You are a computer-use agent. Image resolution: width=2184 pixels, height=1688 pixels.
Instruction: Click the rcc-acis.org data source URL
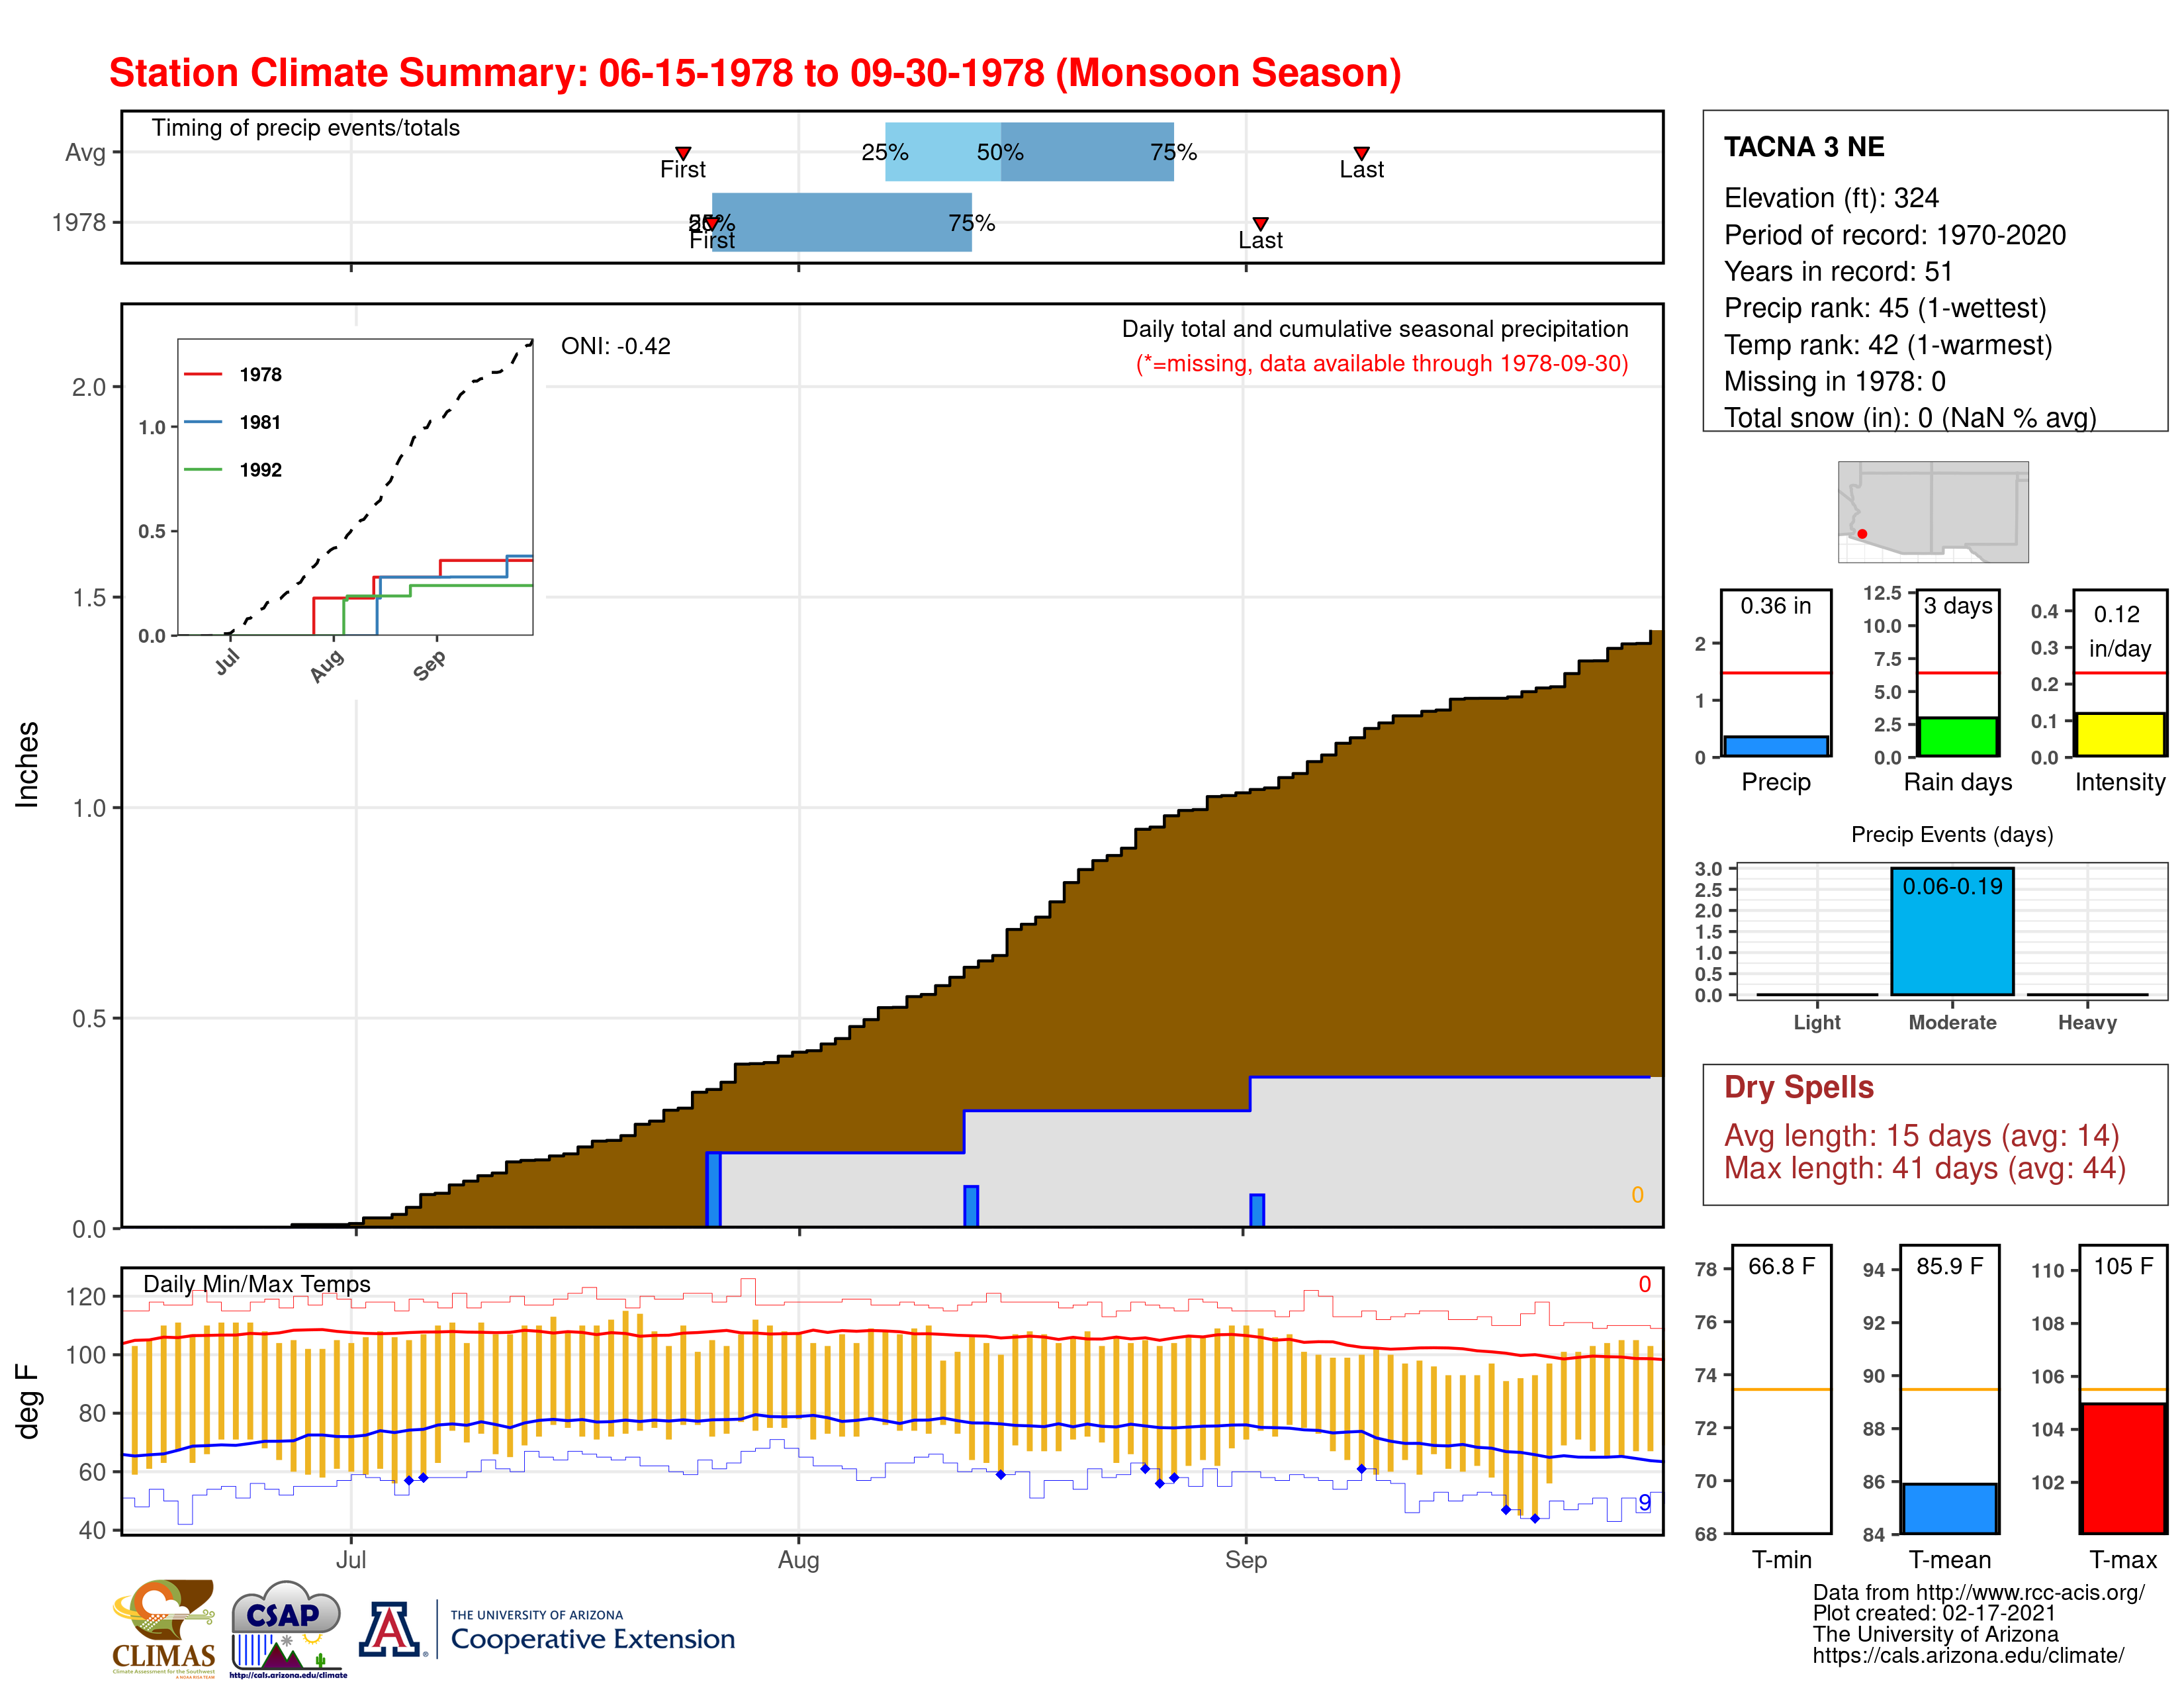tap(2029, 1592)
